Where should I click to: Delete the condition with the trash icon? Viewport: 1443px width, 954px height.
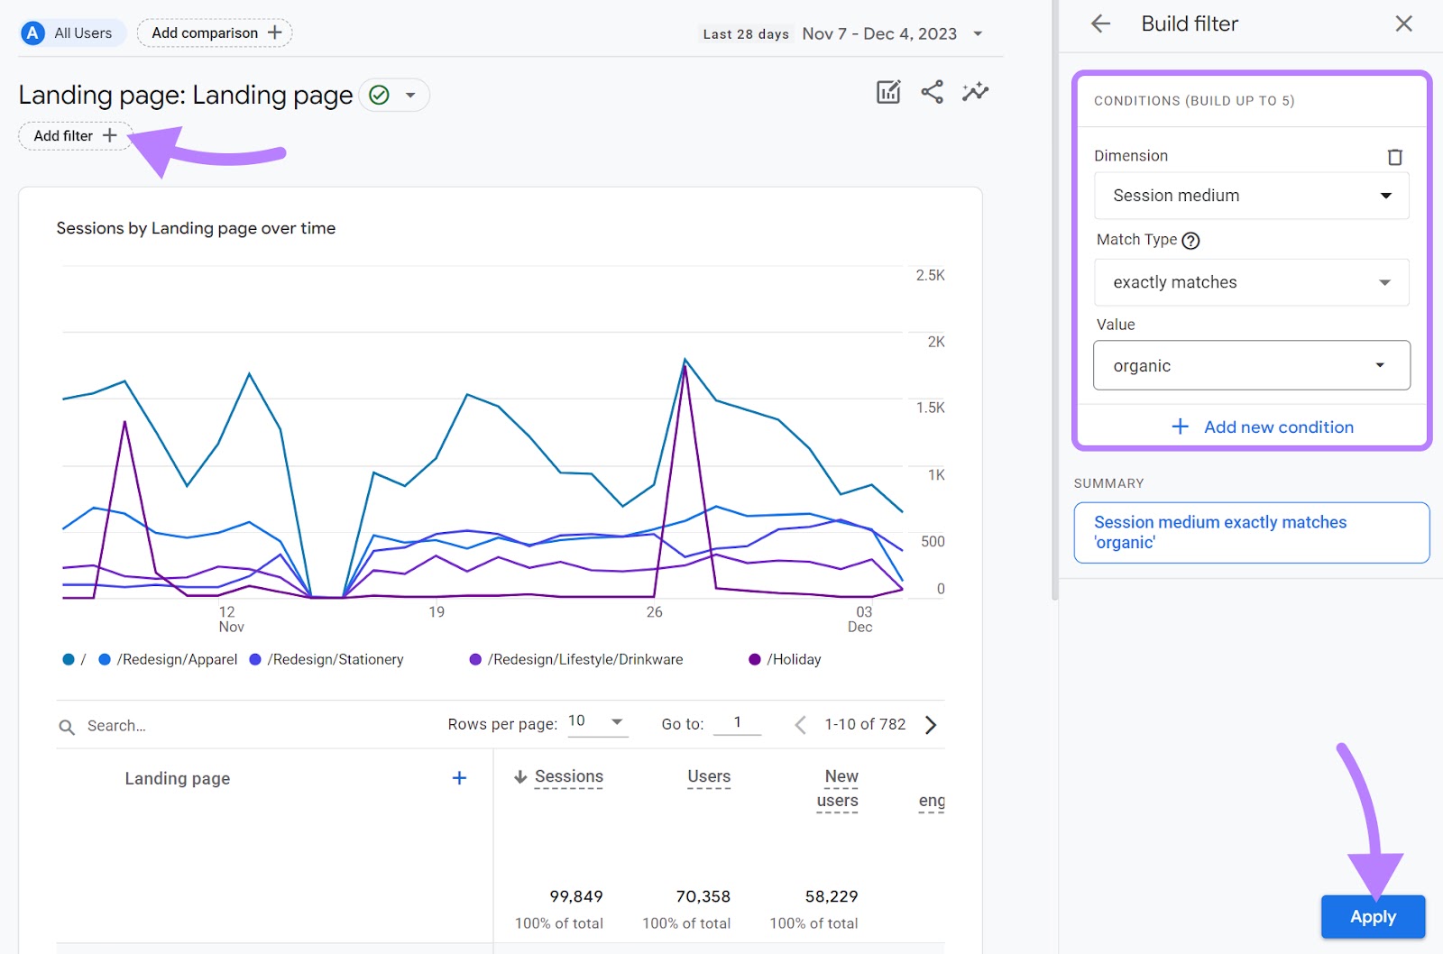coord(1394,157)
